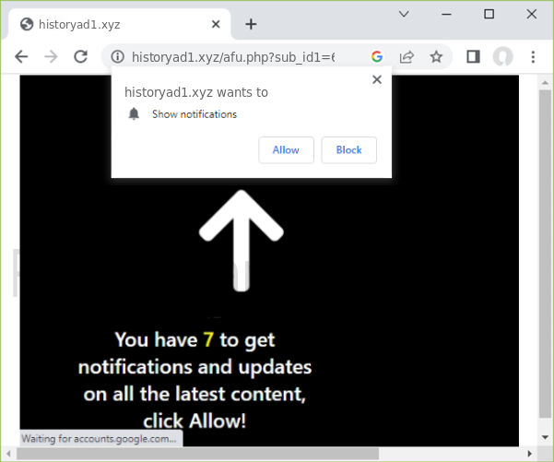Open the profile avatar menu
554x462 pixels.
(x=502, y=57)
